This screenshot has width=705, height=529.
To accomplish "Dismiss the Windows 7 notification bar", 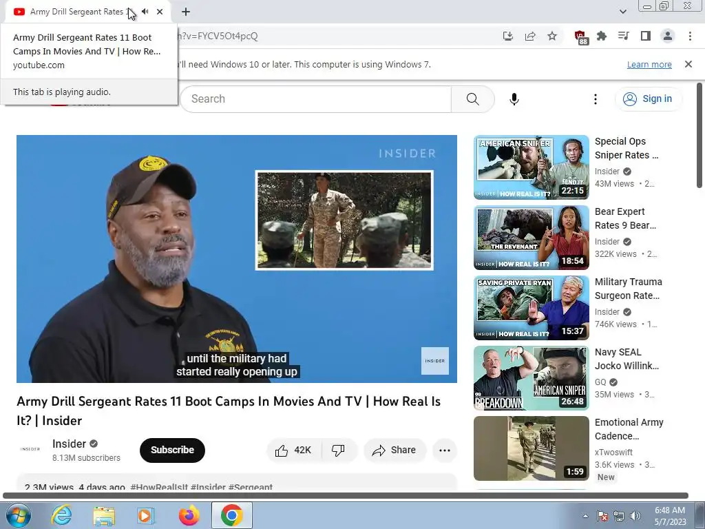I will click(x=688, y=64).
